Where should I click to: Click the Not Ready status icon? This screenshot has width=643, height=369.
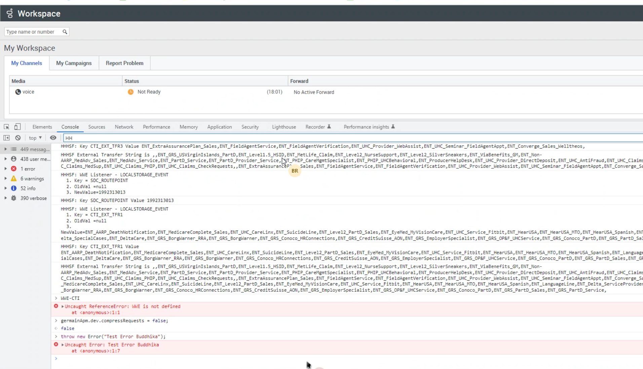click(x=131, y=92)
